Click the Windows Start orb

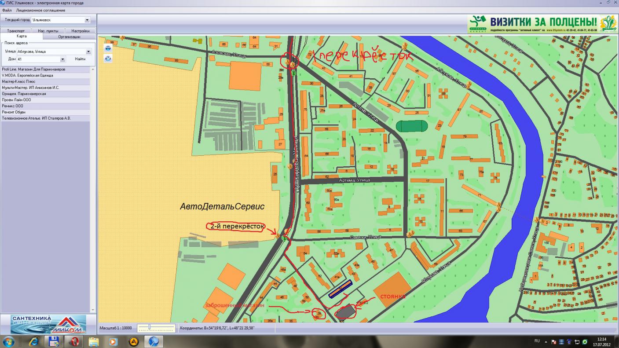9,341
